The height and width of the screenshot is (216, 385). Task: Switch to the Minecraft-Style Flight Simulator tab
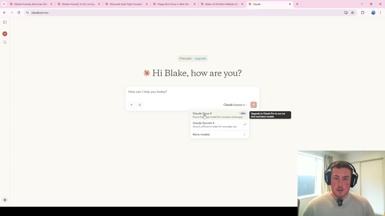coord(126,4)
